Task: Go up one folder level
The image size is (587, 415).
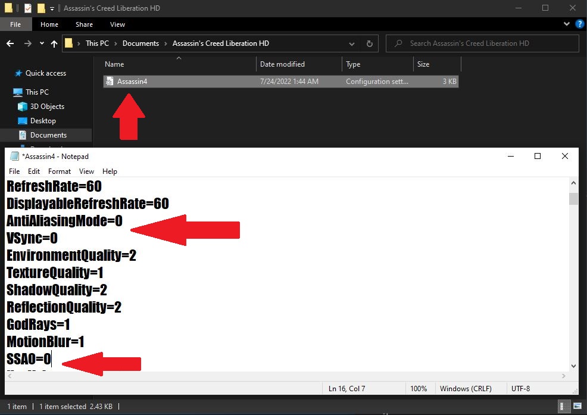Action: [x=54, y=44]
